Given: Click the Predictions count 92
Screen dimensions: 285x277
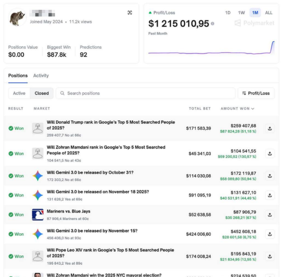Looking at the screenshot, I should coord(84,55).
